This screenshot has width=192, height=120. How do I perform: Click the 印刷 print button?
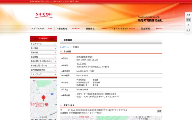(x=159, y=111)
